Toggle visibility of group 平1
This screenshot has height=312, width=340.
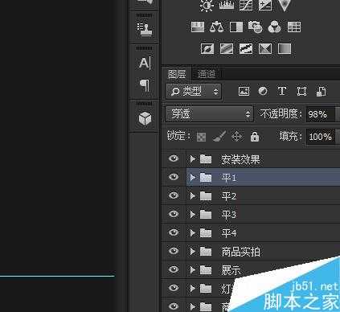pyautogui.click(x=174, y=177)
